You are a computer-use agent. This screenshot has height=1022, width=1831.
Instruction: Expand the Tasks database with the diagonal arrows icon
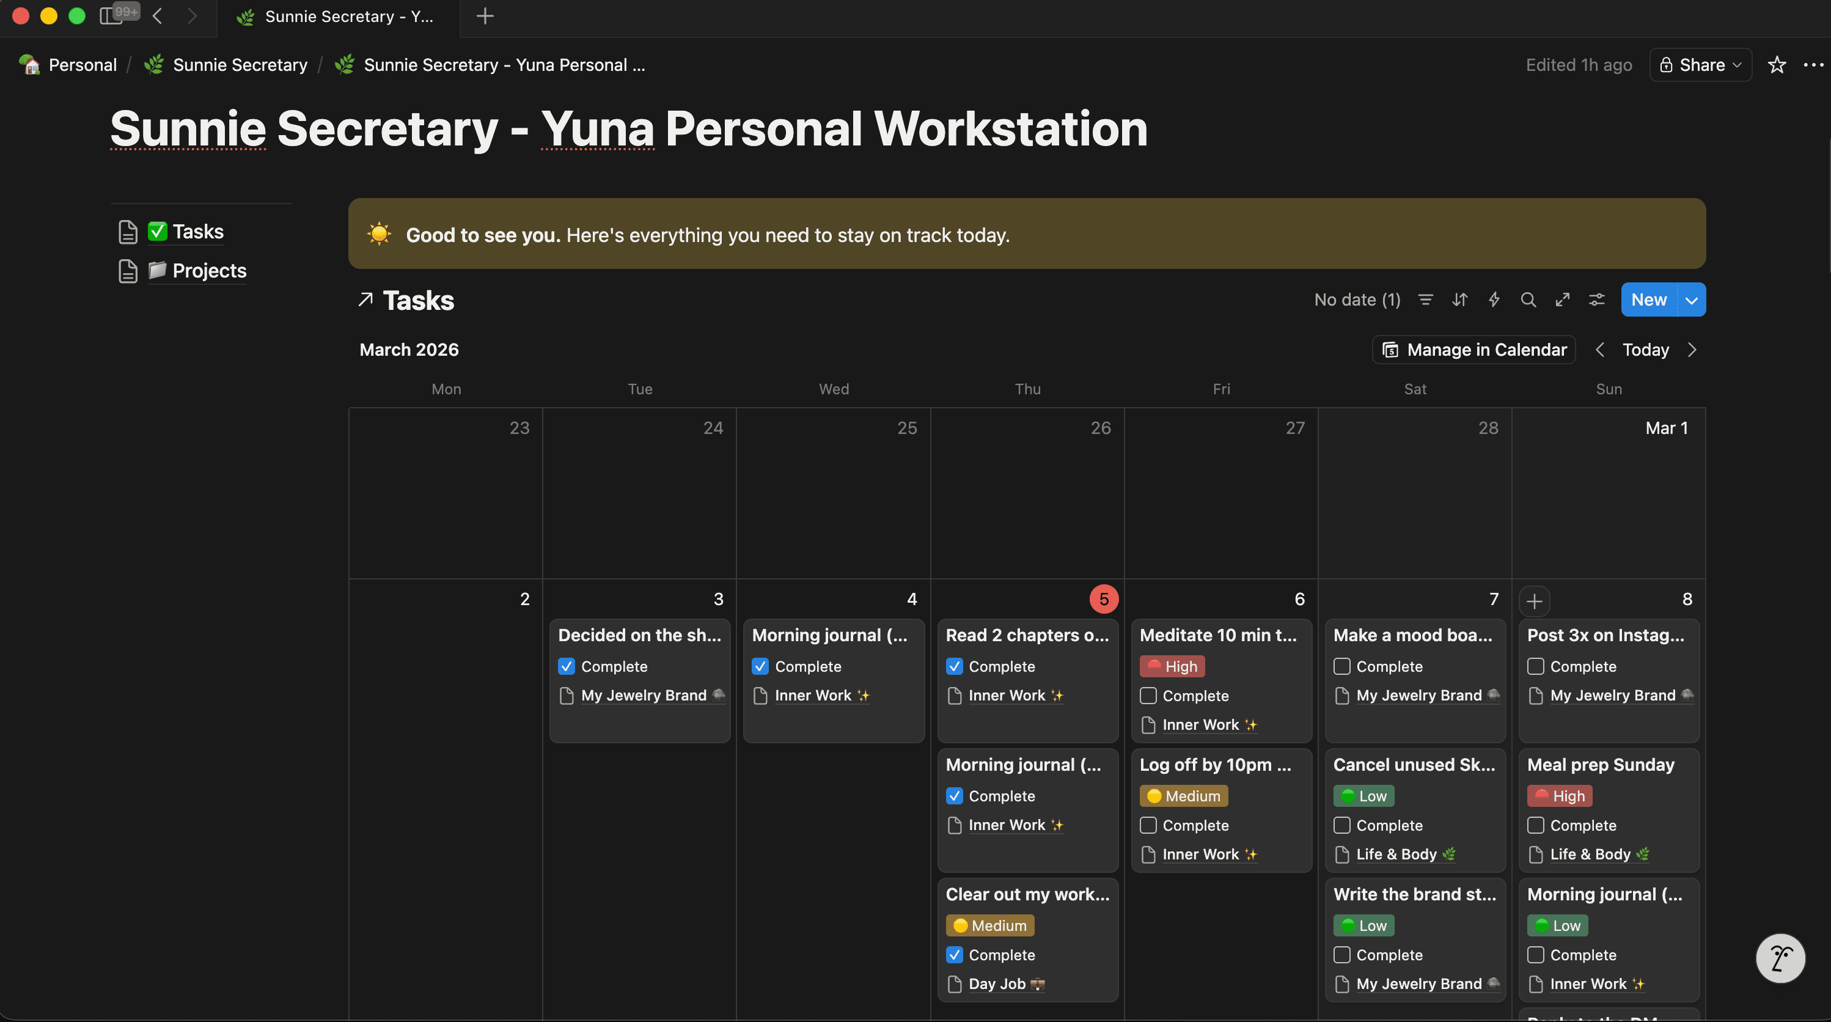[1562, 300]
